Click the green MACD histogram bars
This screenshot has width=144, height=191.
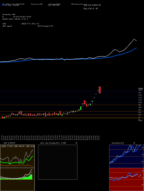click(28, 177)
